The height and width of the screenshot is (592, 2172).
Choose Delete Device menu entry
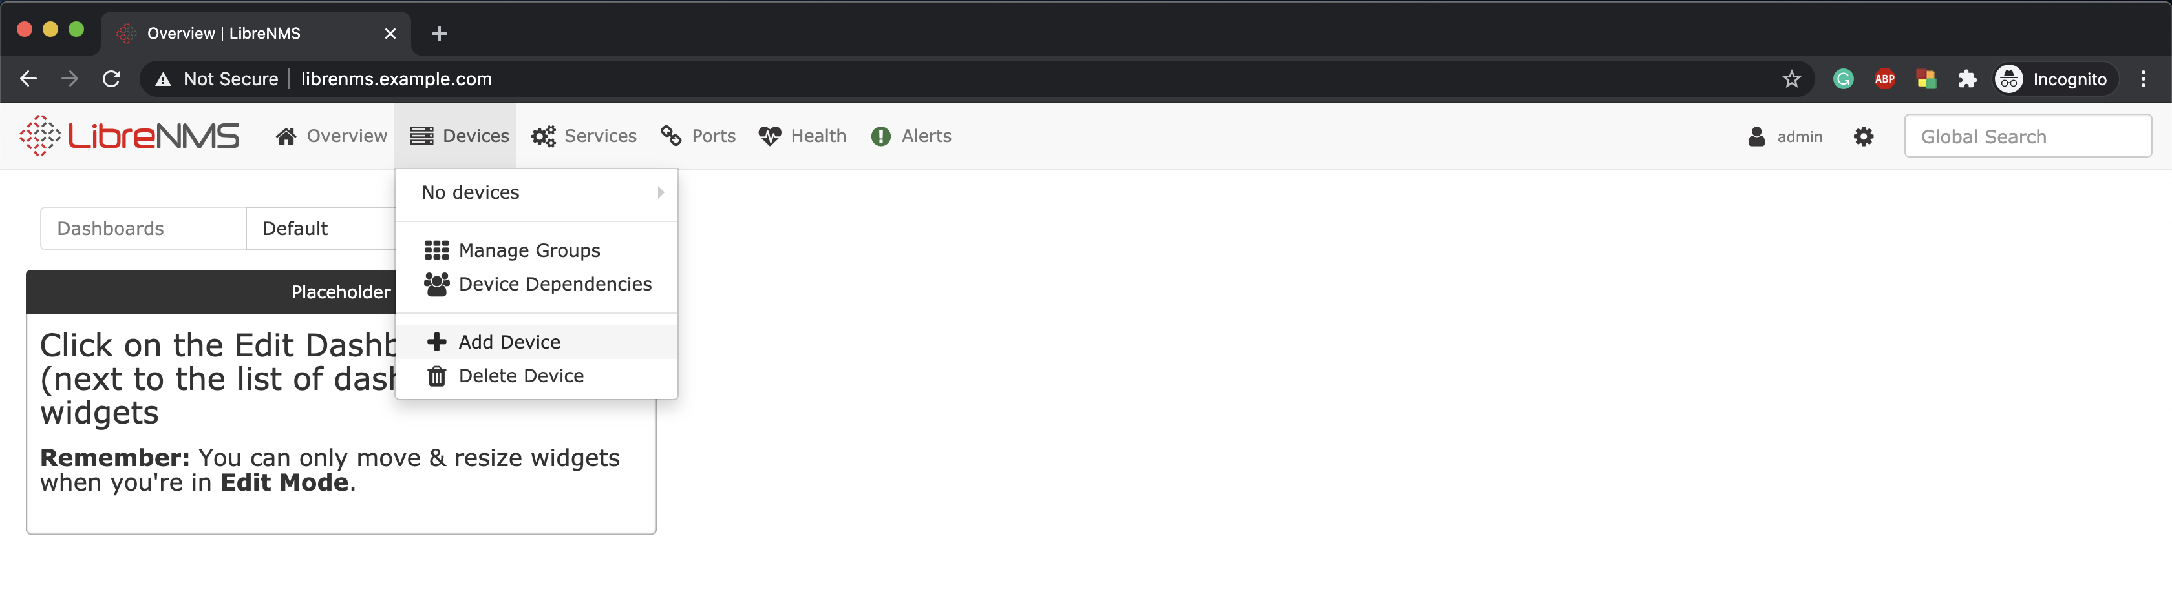pos(520,376)
